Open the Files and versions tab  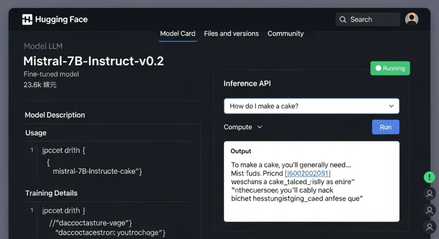(231, 33)
